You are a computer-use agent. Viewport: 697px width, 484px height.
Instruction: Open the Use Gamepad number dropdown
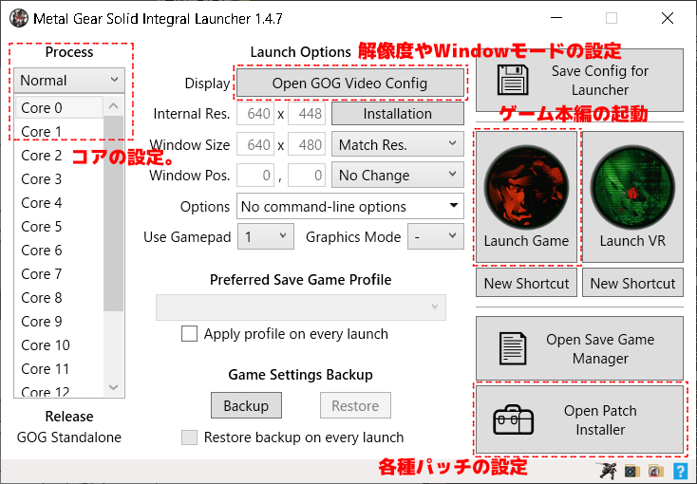(x=265, y=236)
